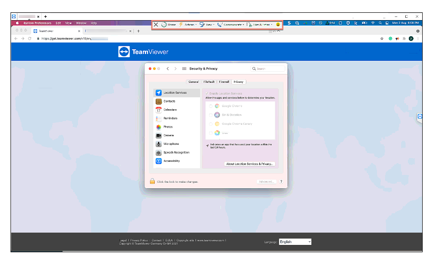Switch to the FileVault tab
The height and width of the screenshot is (260, 435).
coord(209,82)
